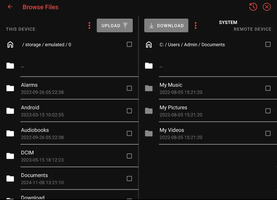The height and width of the screenshot is (200, 277).
Task: Click the My Videos folder icon
Action: [x=149, y=133]
